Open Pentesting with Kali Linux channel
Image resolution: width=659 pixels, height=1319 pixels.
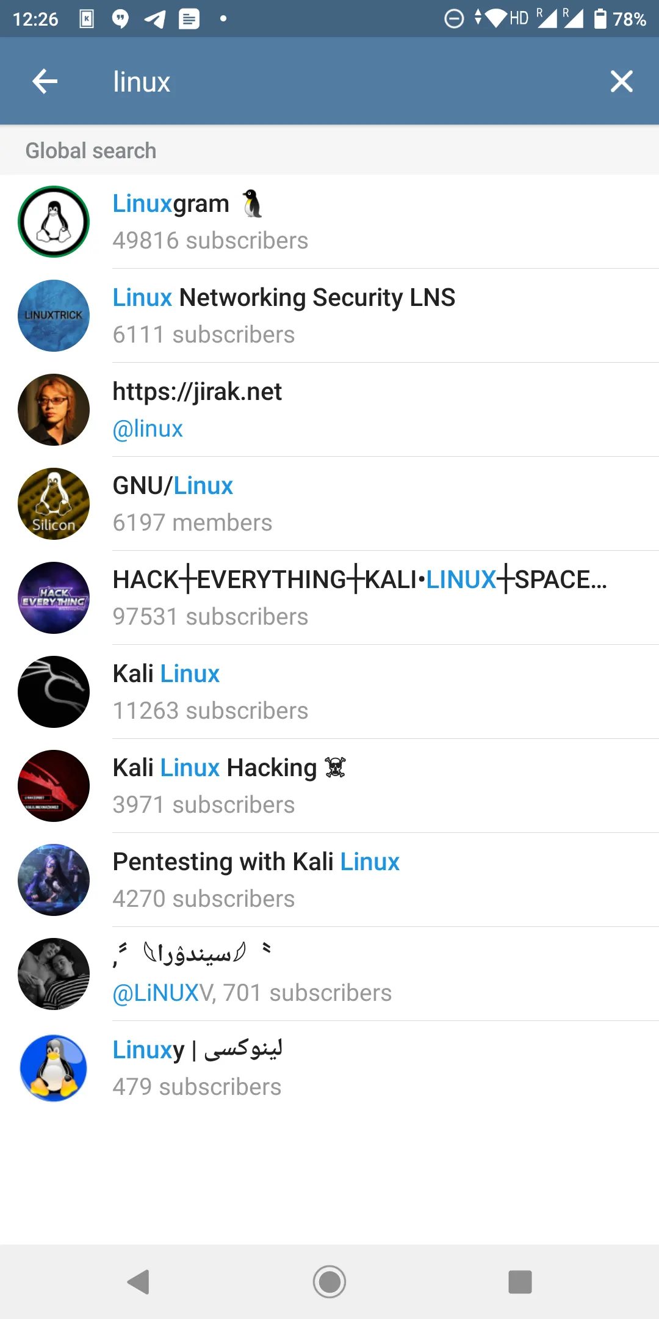pyautogui.click(x=329, y=880)
